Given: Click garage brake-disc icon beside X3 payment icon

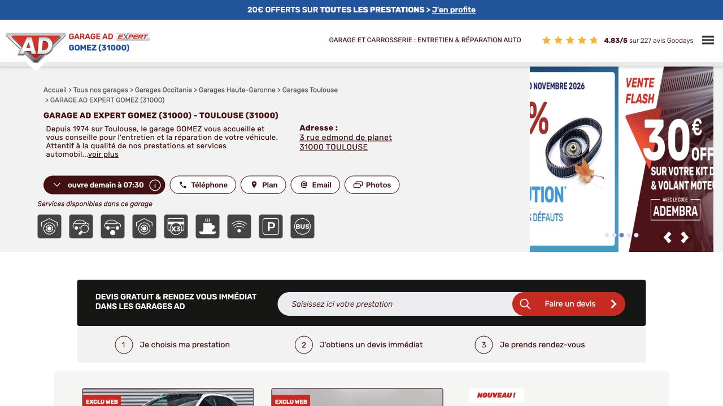Looking at the screenshot, I should pos(144,227).
